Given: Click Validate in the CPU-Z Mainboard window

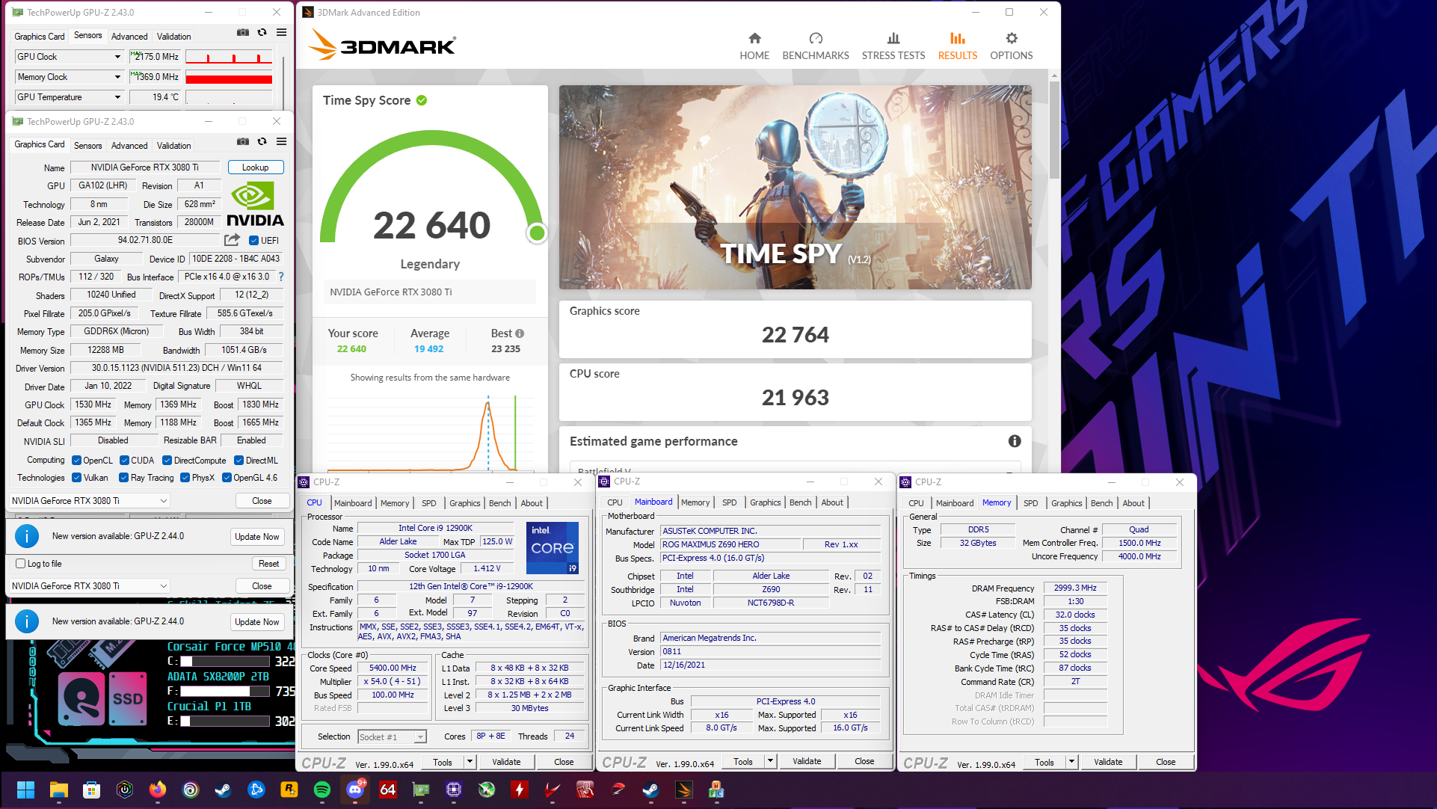Looking at the screenshot, I should [x=807, y=761].
